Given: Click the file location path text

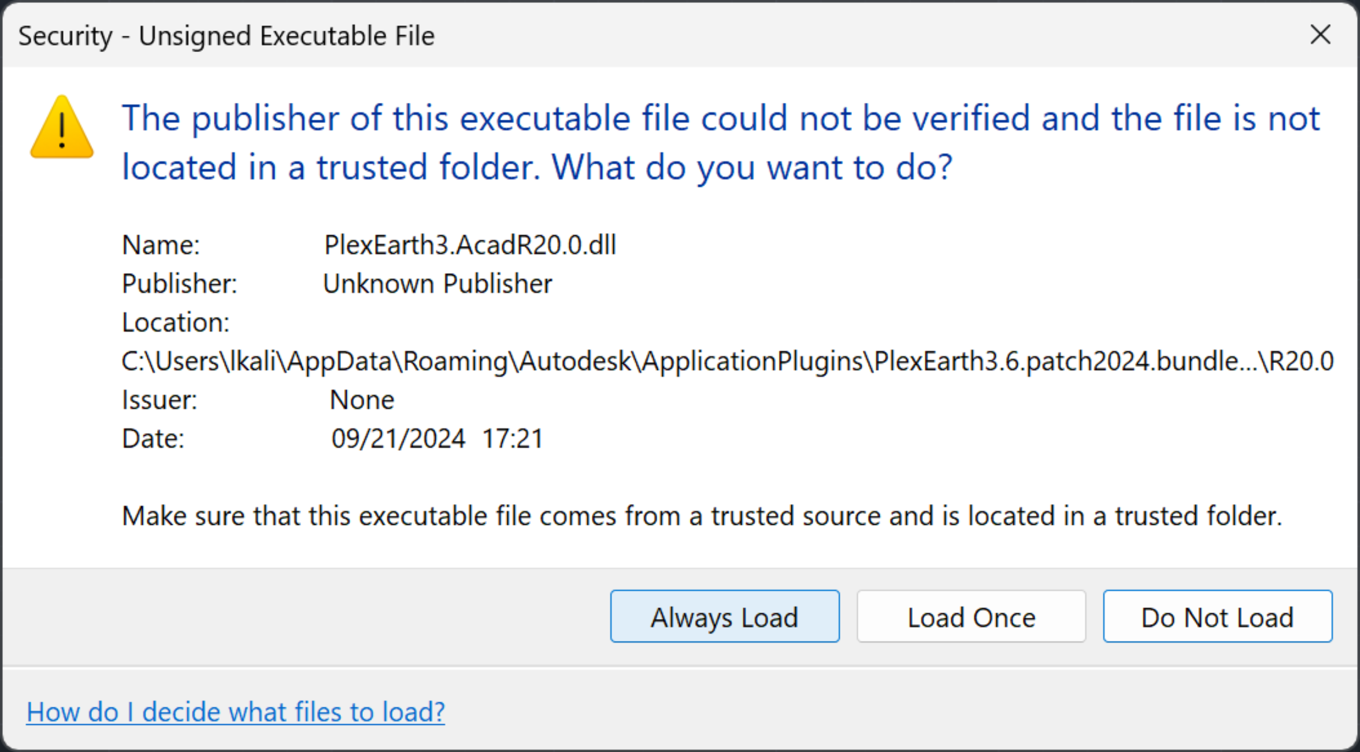Looking at the screenshot, I should click(728, 361).
